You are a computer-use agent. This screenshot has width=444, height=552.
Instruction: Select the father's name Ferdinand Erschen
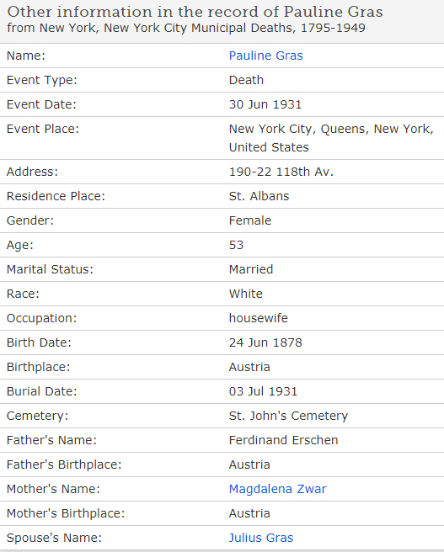[x=283, y=440]
